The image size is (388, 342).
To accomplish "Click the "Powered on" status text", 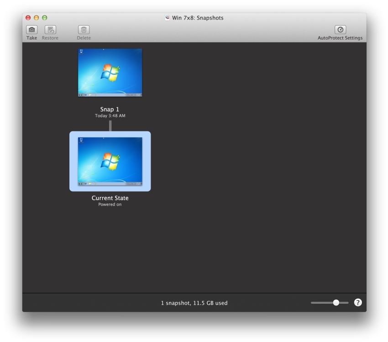I will click(x=110, y=204).
